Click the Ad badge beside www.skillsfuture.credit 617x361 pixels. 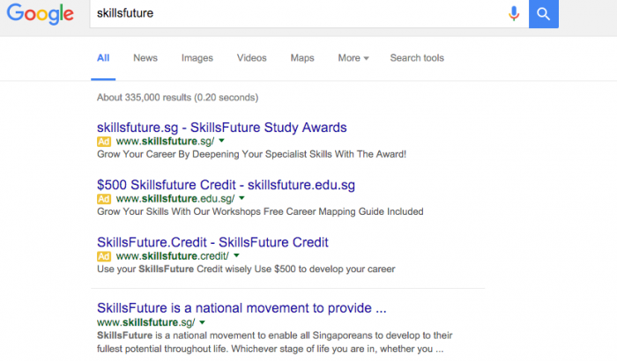coord(104,256)
